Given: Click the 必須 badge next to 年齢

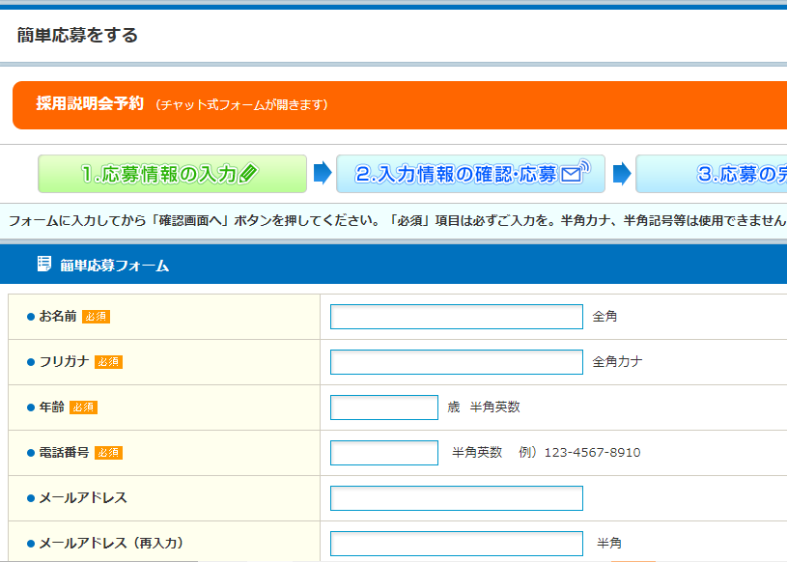Looking at the screenshot, I should [83, 407].
